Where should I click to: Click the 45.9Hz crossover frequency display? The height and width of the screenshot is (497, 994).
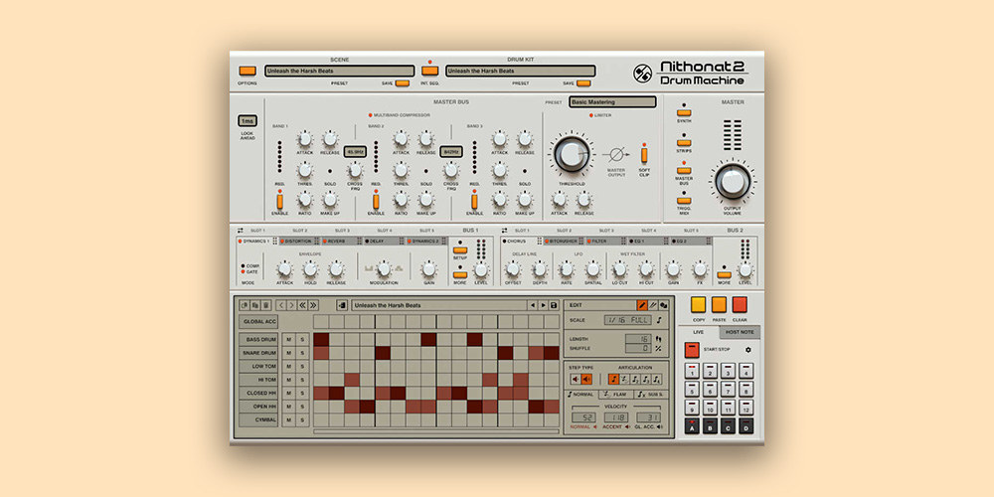[x=355, y=152]
